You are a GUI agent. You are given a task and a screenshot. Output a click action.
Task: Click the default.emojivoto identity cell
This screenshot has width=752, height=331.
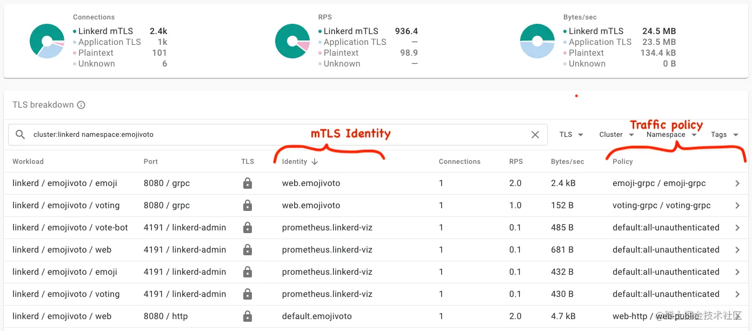click(317, 316)
